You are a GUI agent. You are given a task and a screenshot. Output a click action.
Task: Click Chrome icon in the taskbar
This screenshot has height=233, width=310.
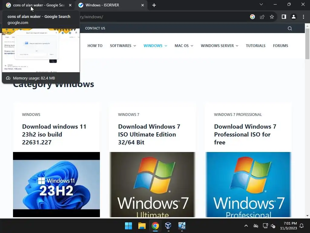(155, 226)
